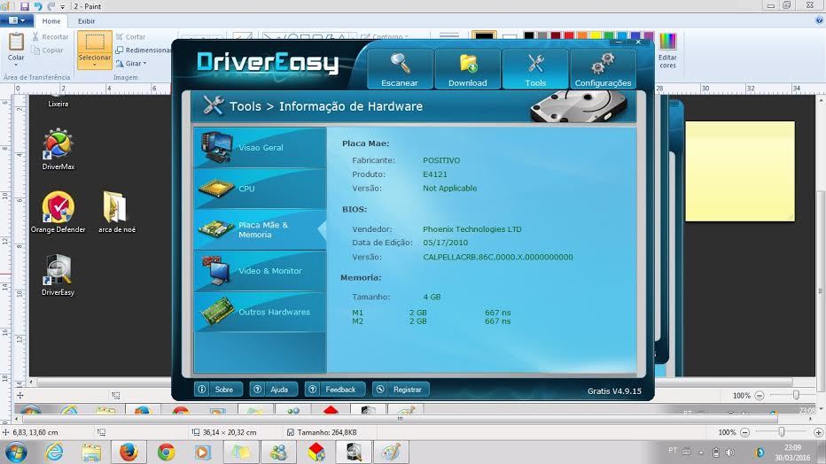Open Firefox from the taskbar
Viewport: 826px width, 464px height.
[x=128, y=452]
